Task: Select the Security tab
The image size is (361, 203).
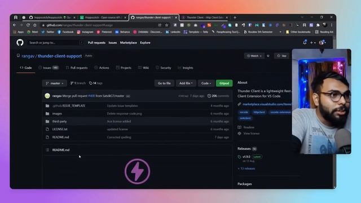Action: 163,68
